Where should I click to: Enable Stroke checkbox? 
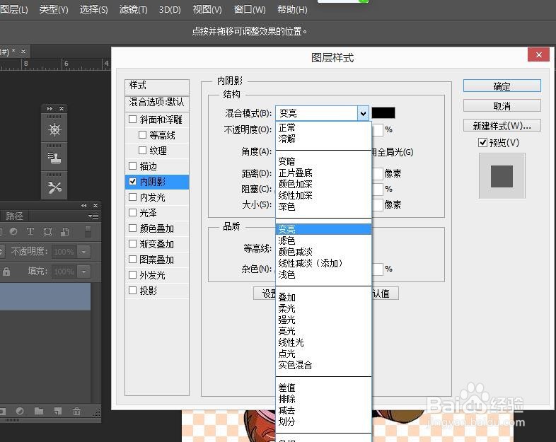tap(132, 166)
